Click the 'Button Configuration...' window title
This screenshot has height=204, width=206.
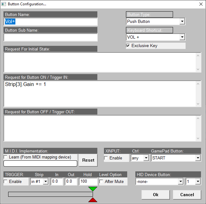(27, 4)
